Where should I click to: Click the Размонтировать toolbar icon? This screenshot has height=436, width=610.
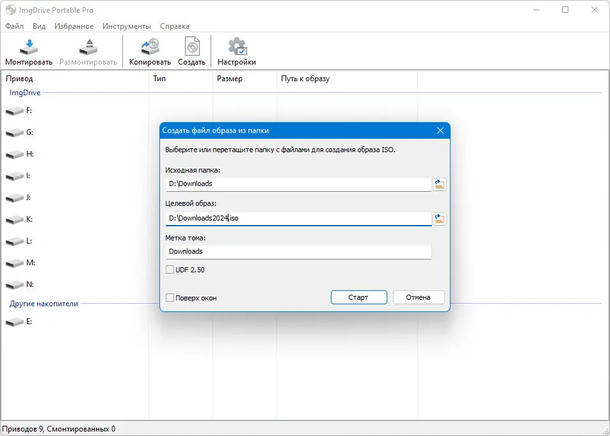tap(89, 47)
